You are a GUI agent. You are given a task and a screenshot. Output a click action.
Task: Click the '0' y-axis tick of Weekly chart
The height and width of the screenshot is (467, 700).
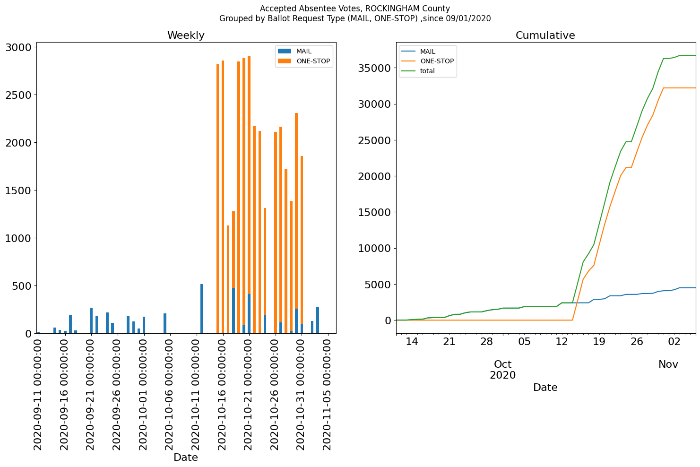tap(28, 334)
